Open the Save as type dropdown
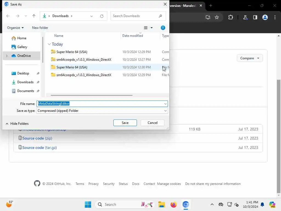281x211 pixels. (x=102, y=111)
